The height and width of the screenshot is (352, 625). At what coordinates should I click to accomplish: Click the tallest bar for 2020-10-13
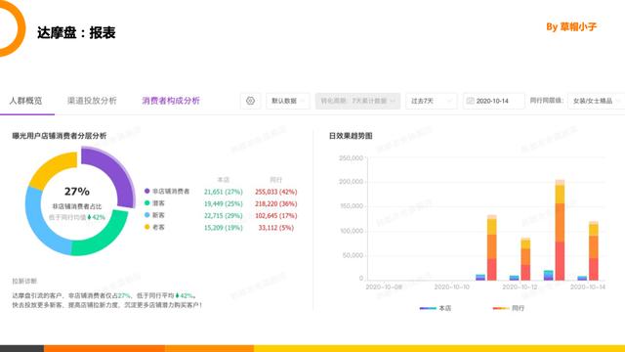(560, 230)
